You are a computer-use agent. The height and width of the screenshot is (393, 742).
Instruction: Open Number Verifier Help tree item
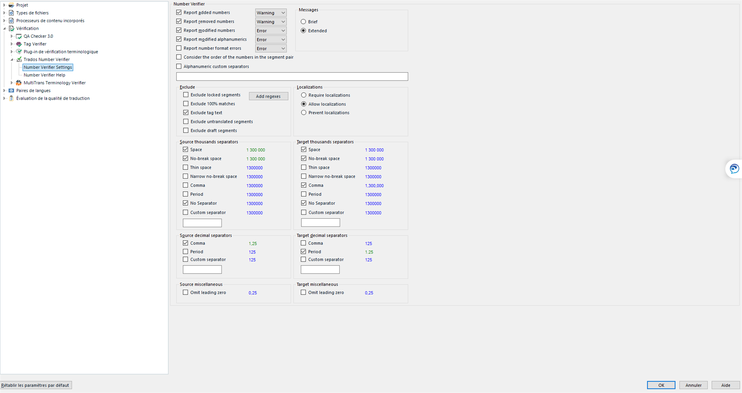(45, 75)
